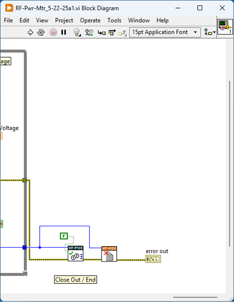234x302 pixels.
Task: Click the Voltage label text
Action: point(9,128)
